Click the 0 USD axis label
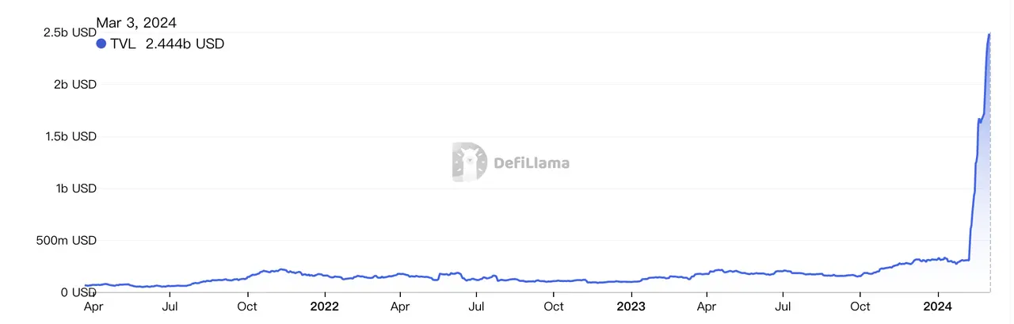The width and height of the screenshot is (1014, 324). (78, 292)
